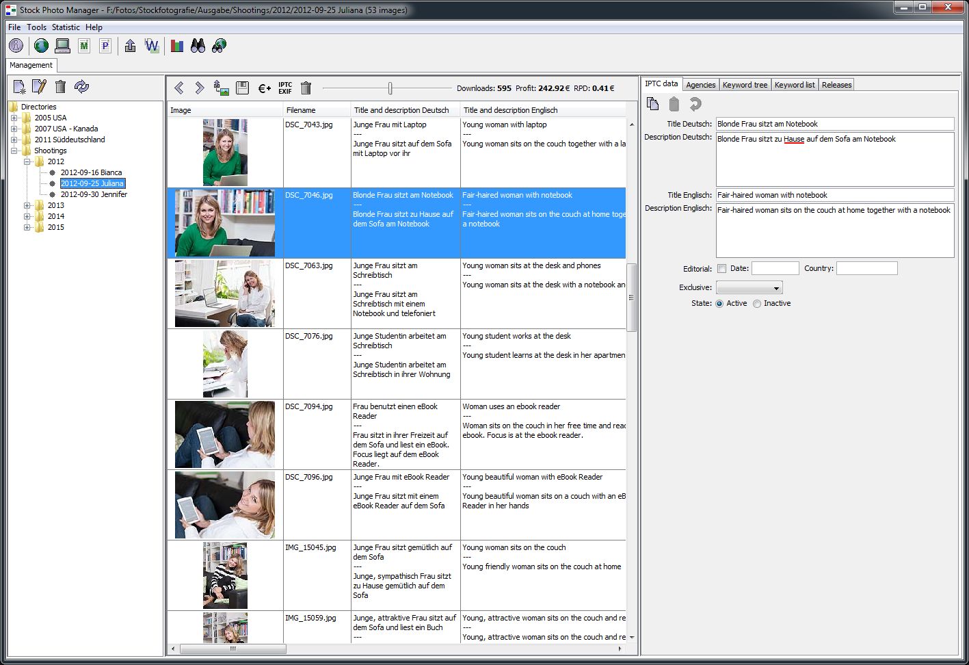Viewport: 969px width, 665px height.
Task: Click the paste clipboard icon in IPTC panel
Action: pyautogui.click(x=674, y=104)
